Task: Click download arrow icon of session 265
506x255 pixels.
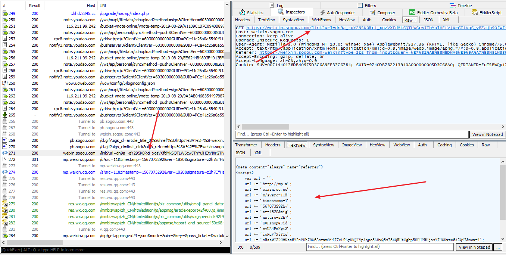Action: click(5, 115)
